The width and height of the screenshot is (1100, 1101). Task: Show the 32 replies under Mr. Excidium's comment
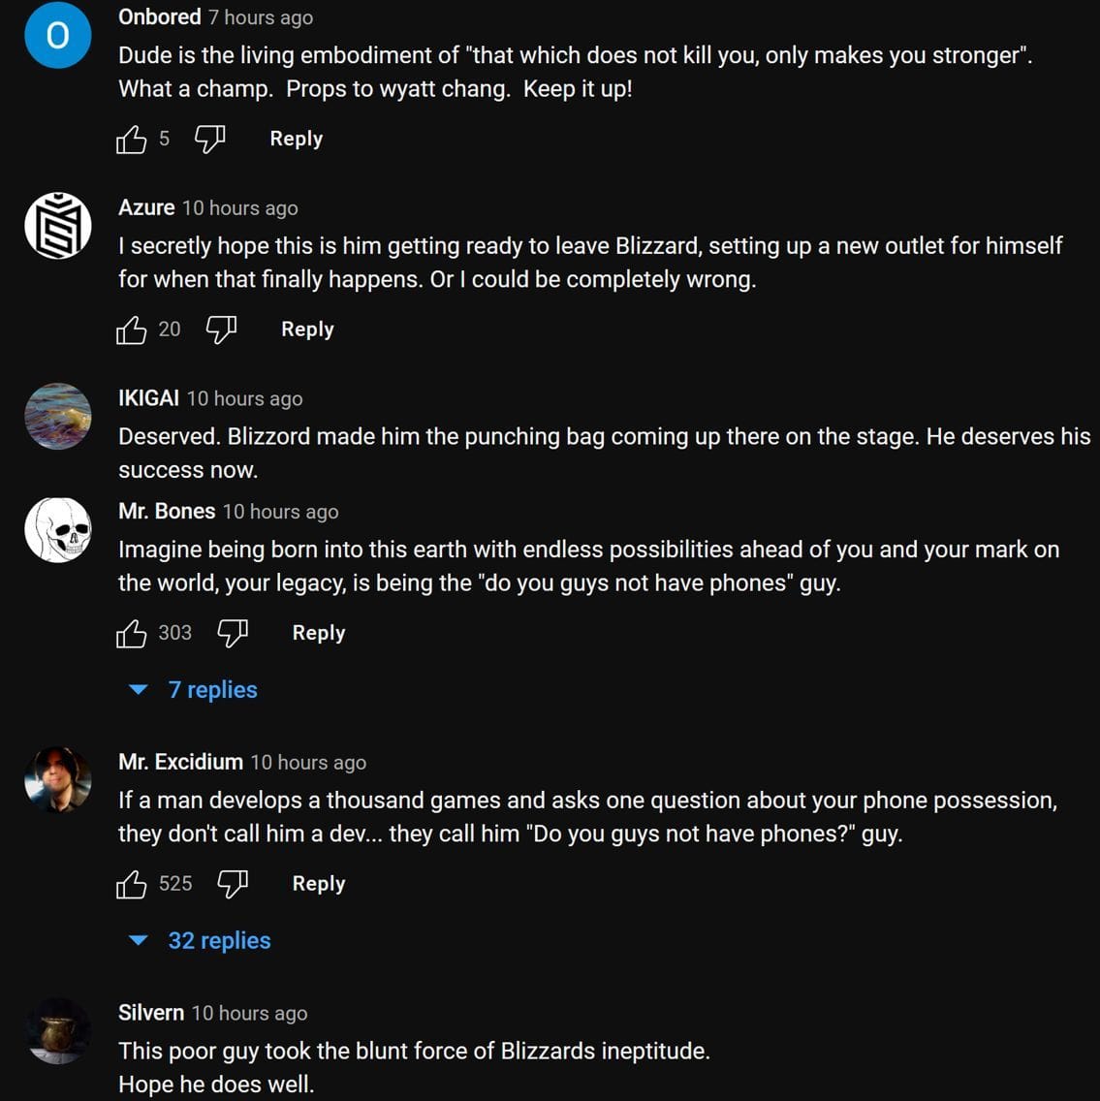coord(219,940)
